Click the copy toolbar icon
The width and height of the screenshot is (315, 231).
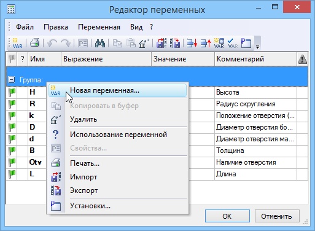[x=117, y=43]
